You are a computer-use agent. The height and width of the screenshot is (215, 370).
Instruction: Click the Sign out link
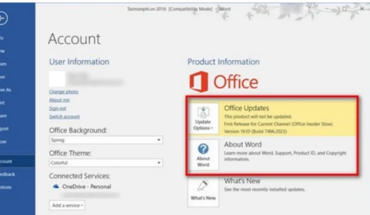point(57,108)
